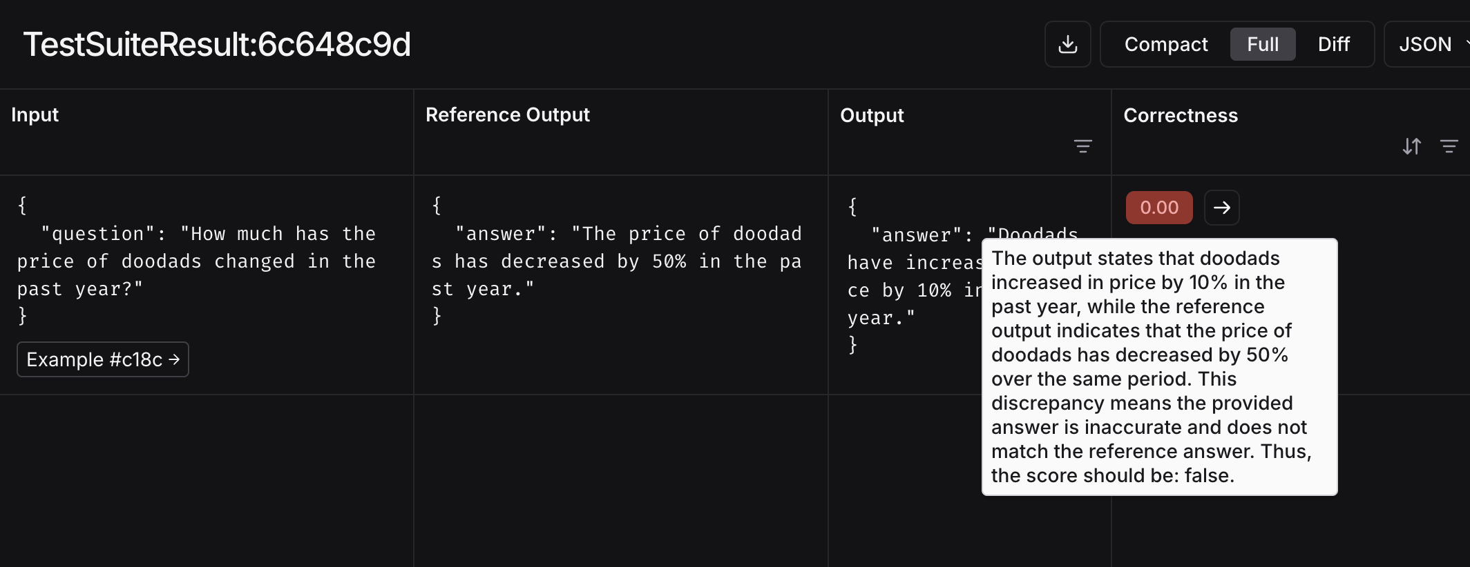Viewport: 1470px width, 567px height.
Task: Click the question JSON in the Input cell
Action: 195,261
